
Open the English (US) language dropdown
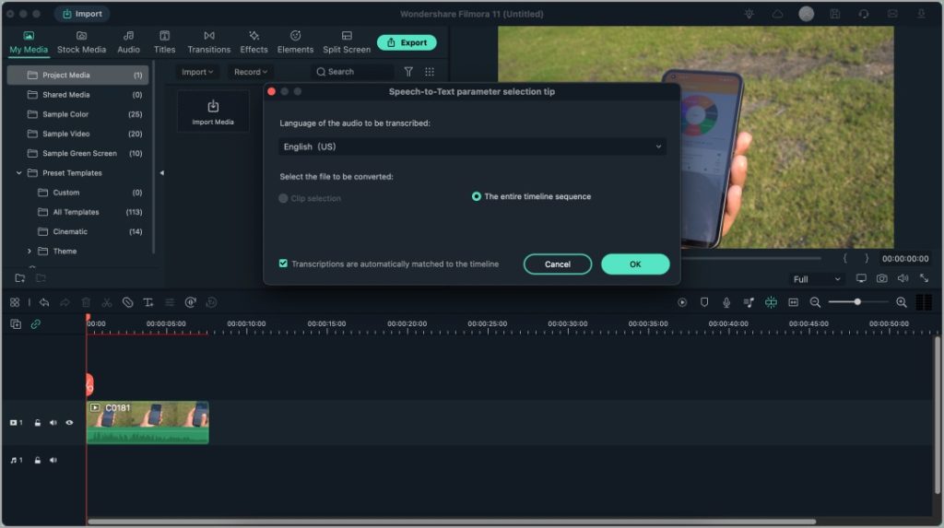tap(472, 147)
